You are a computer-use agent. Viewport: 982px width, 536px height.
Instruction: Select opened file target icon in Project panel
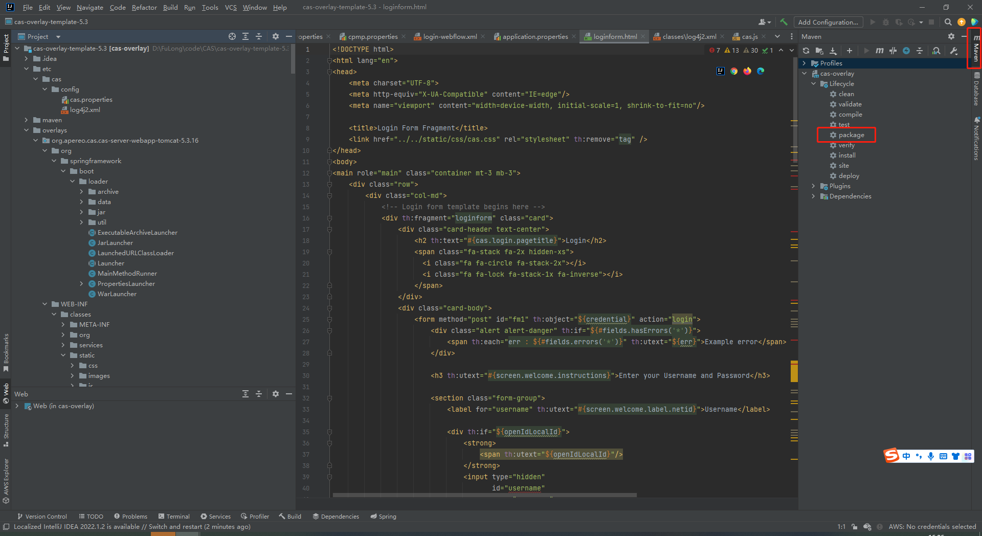pyautogui.click(x=232, y=36)
